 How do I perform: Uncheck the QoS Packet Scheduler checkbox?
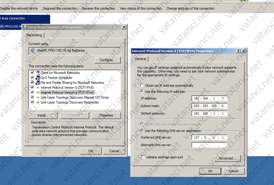(32, 77)
